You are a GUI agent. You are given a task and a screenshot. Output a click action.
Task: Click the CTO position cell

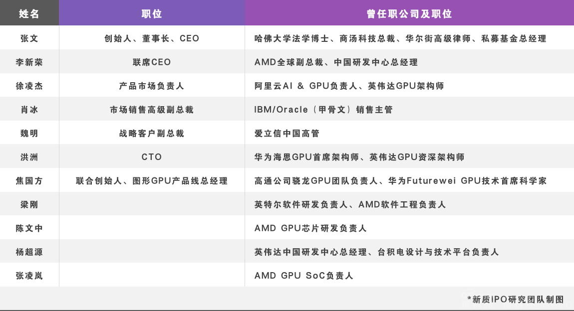[x=152, y=157]
